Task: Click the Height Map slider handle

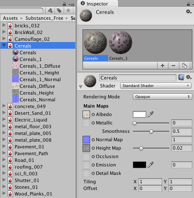Action: point(141,148)
